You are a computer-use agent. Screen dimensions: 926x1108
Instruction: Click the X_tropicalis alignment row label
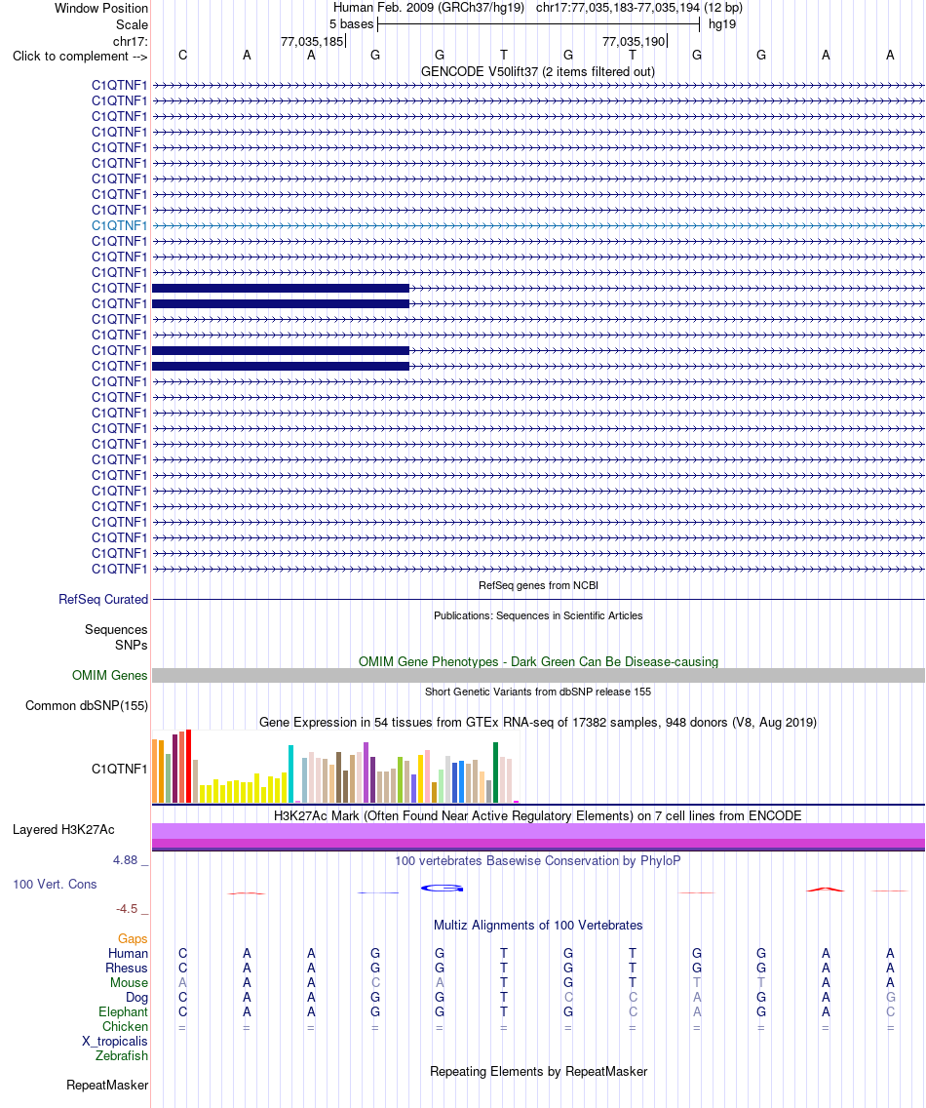tap(115, 1041)
